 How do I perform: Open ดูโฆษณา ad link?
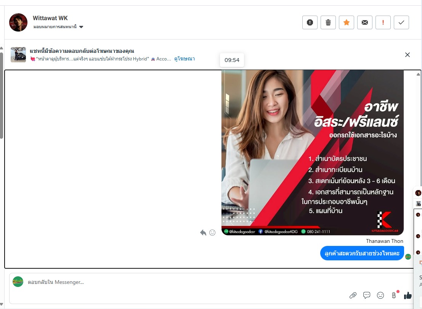coord(185,59)
